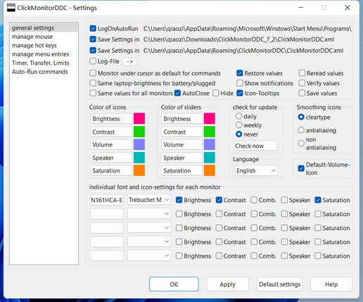Screen dimensions: 363x302
Task: Uncheck Brightness for monitor N161HCA-E
Action: [x=179, y=200]
